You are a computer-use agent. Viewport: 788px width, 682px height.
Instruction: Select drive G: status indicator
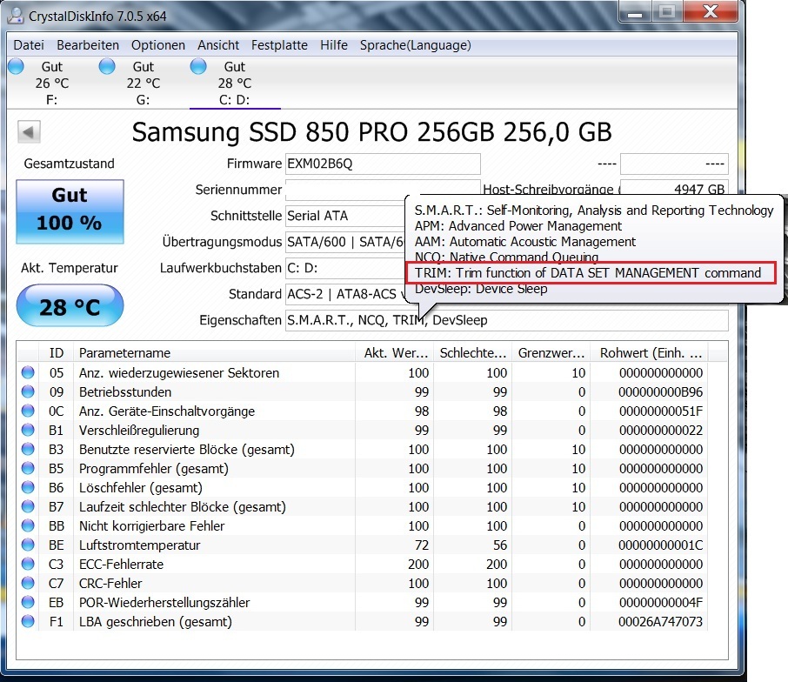[x=106, y=66]
